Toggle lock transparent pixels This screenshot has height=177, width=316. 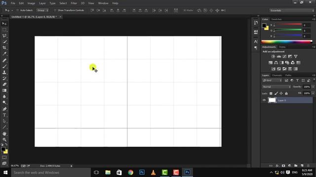point(271,93)
